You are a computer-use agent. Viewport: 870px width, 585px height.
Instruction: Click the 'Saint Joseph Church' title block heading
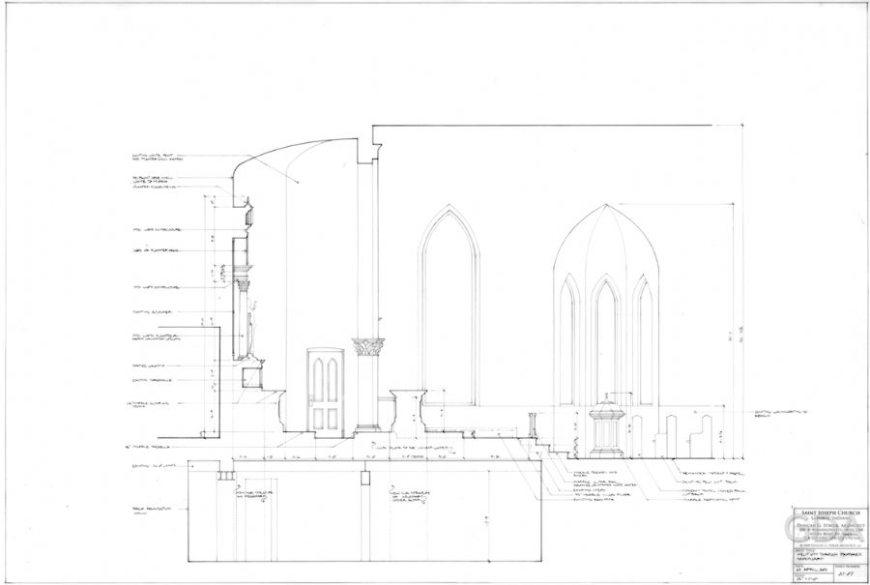click(x=830, y=512)
